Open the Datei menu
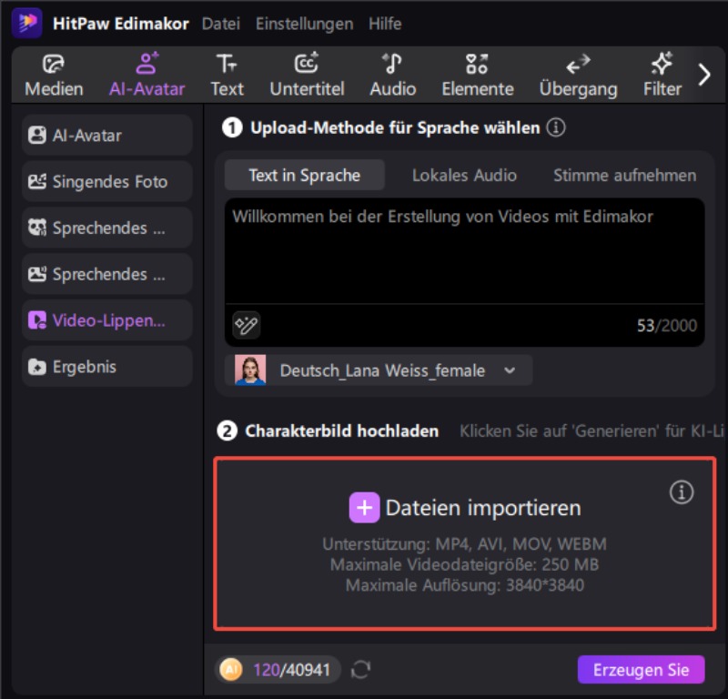The width and height of the screenshot is (728, 699). (x=221, y=24)
